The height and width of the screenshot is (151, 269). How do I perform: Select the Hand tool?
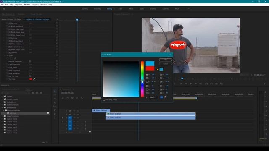click(55, 114)
